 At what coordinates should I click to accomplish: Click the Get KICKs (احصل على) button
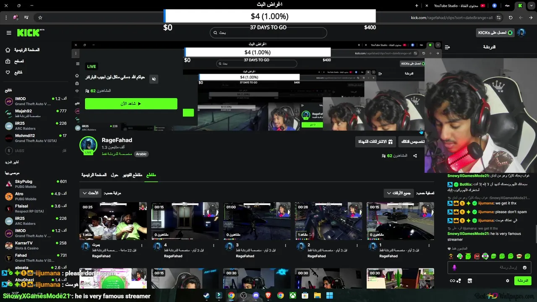(x=495, y=33)
